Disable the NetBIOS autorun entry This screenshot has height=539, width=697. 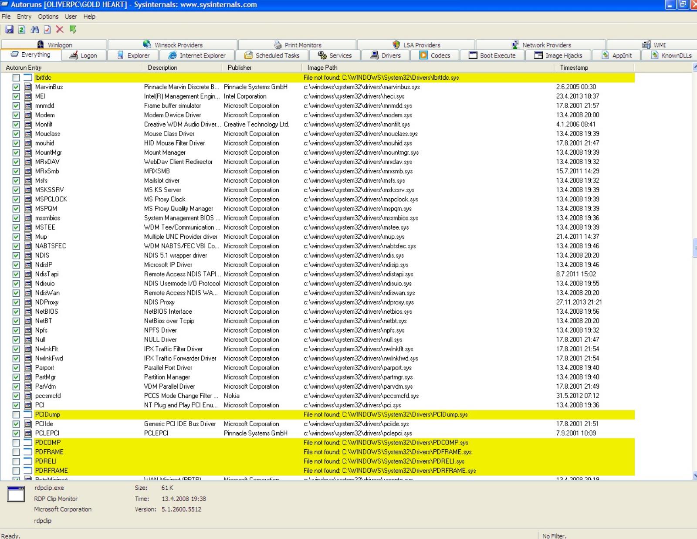pos(16,312)
